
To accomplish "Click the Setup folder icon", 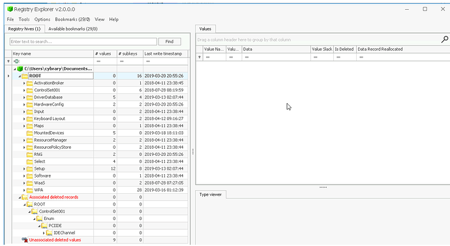I will coord(29,169).
